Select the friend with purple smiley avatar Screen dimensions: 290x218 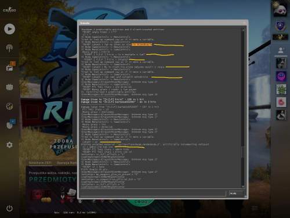tap(281, 76)
